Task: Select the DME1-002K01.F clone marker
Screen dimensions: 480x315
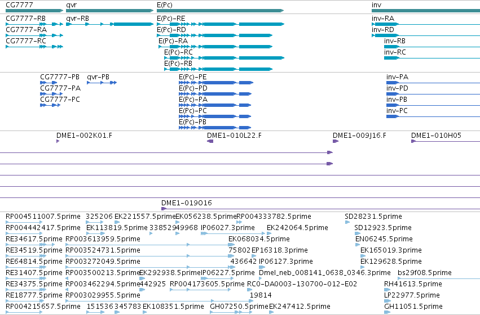Action: [x=58, y=141]
